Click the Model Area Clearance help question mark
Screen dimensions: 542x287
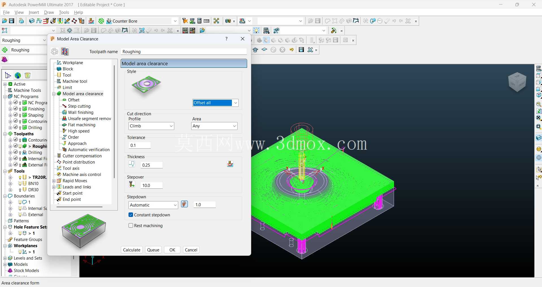pos(226,39)
